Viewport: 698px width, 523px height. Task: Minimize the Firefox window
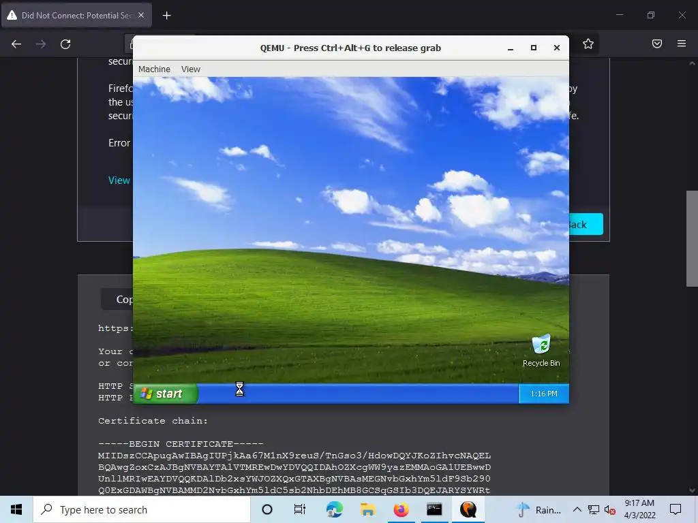tap(620, 15)
